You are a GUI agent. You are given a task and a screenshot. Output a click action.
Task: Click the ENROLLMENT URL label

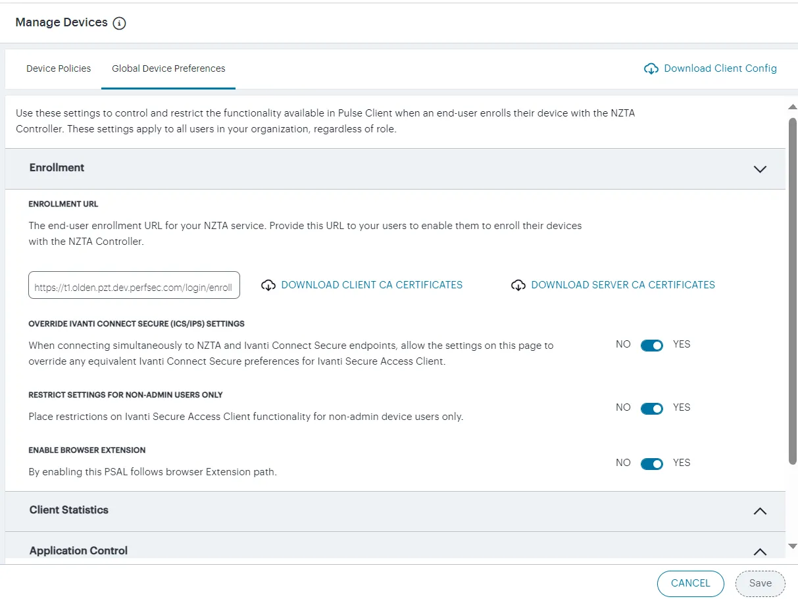63,204
